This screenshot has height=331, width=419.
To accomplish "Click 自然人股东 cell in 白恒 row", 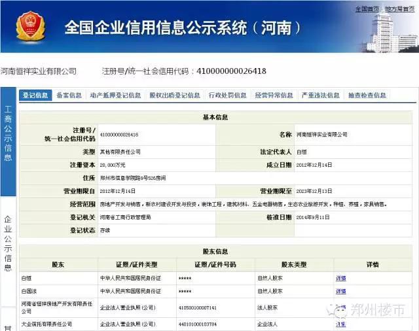I will pyautogui.click(x=270, y=279).
